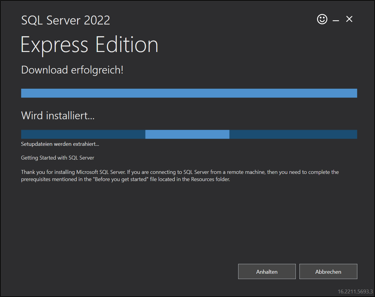Minimize the SQL Server installer window
375x297 pixels.
(x=336, y=20)
